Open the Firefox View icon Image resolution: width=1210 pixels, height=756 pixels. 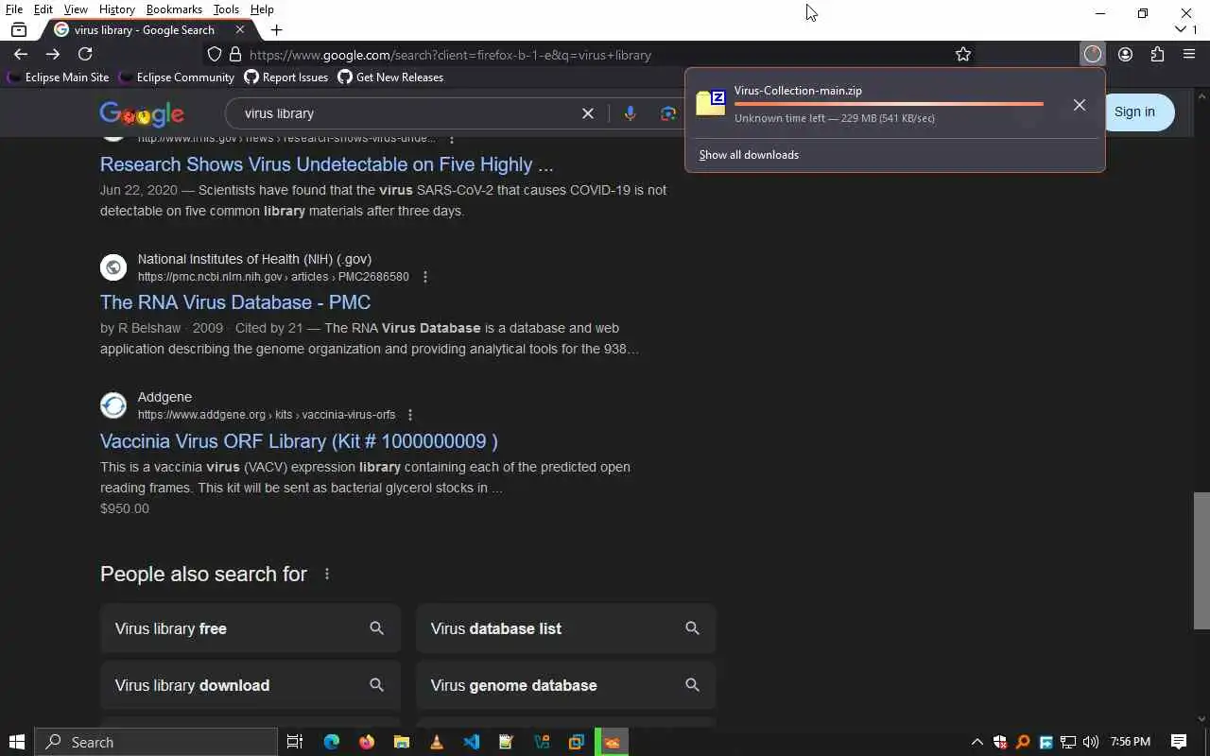[x=18, y=30]
